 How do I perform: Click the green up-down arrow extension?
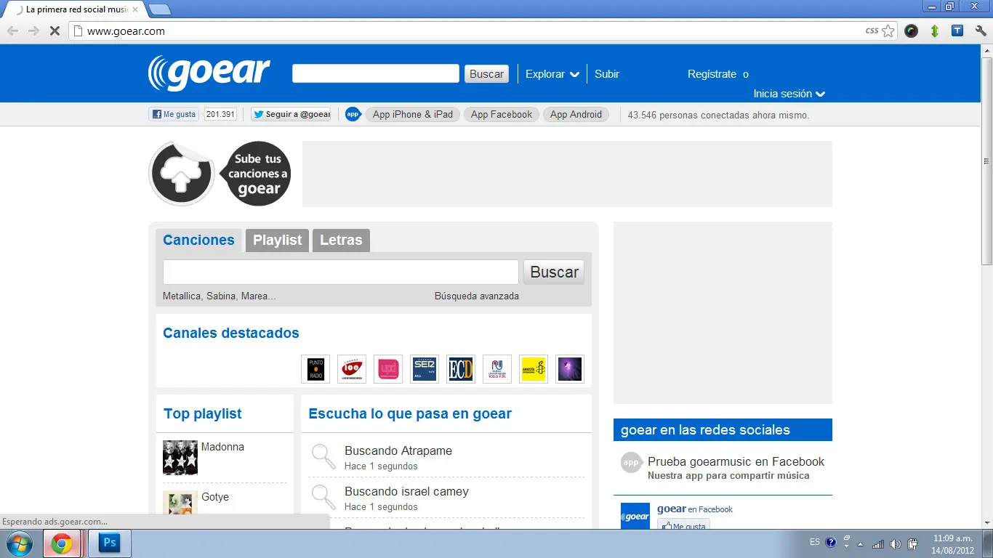click(x=935, y=31)
